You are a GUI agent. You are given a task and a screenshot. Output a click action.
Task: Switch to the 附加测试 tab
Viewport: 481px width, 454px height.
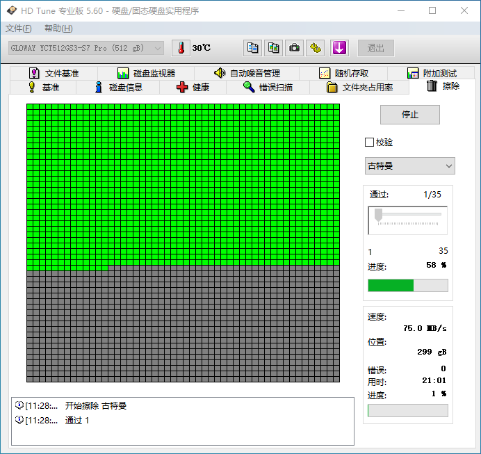click(x=432, y=73)
